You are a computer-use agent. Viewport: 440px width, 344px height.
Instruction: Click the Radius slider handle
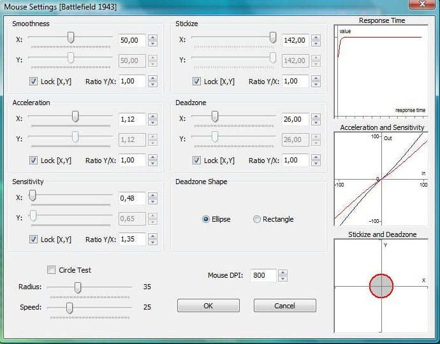tap(78, 288)
